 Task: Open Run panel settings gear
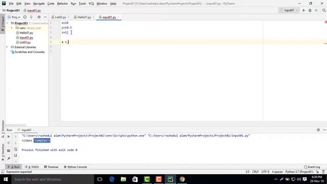[318, 130]
